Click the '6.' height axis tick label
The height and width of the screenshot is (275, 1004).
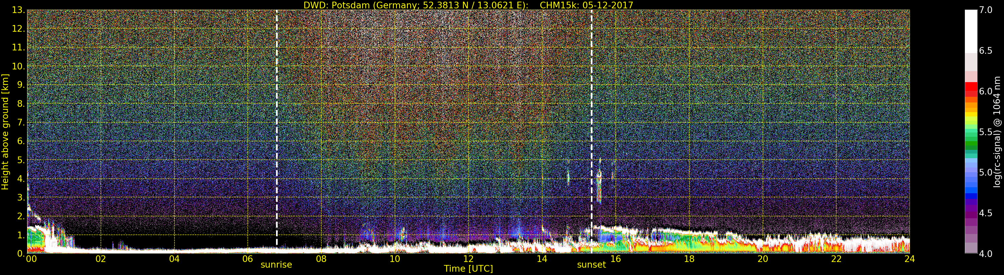tap(21, 141)
